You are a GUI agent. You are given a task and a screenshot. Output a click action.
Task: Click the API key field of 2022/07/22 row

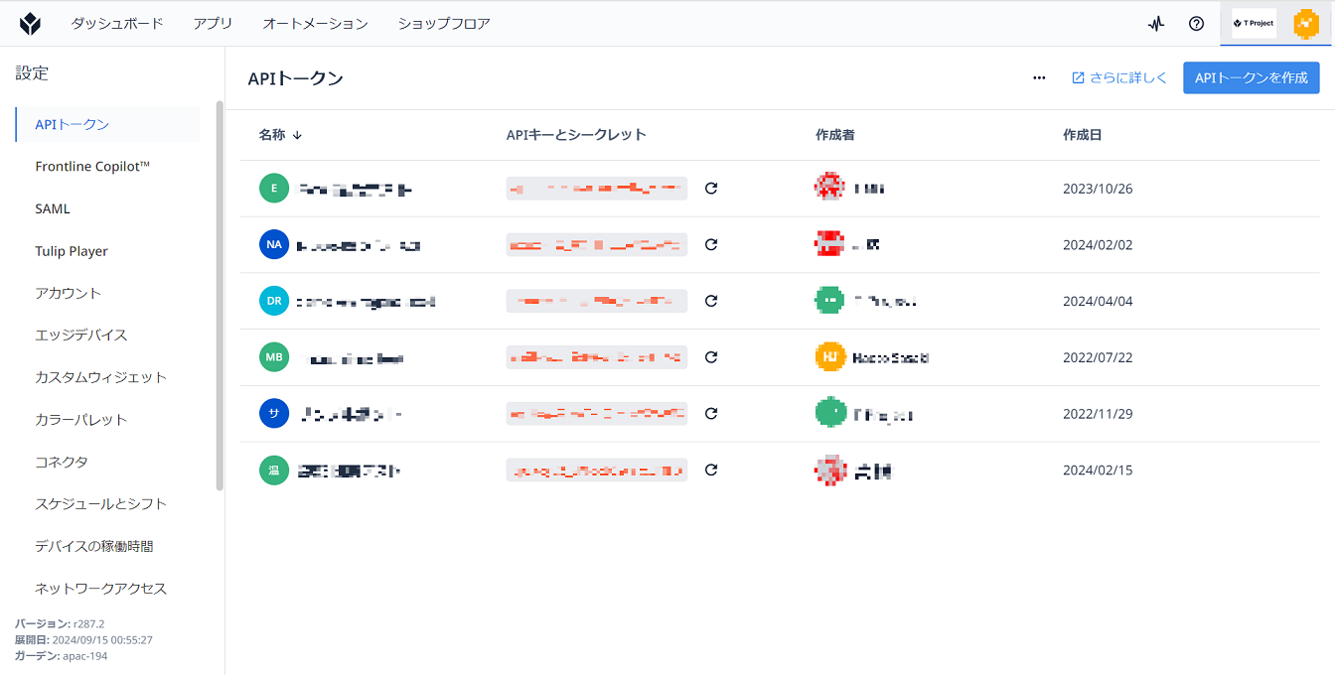point(597,357)
